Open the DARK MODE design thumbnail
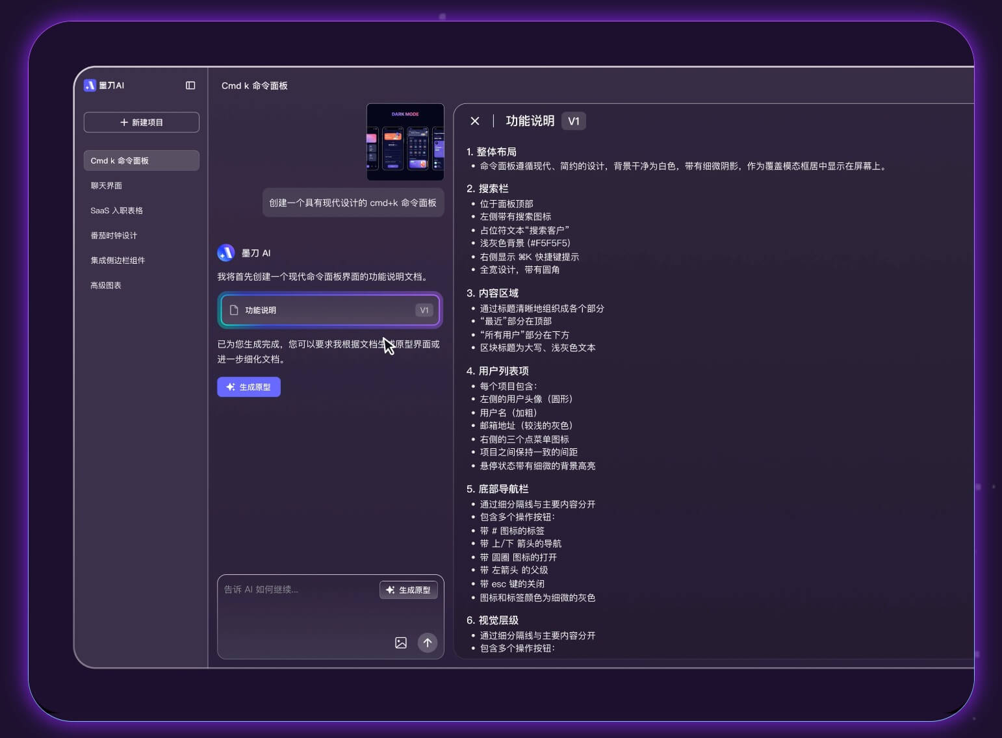 click(x=405, y=142)
